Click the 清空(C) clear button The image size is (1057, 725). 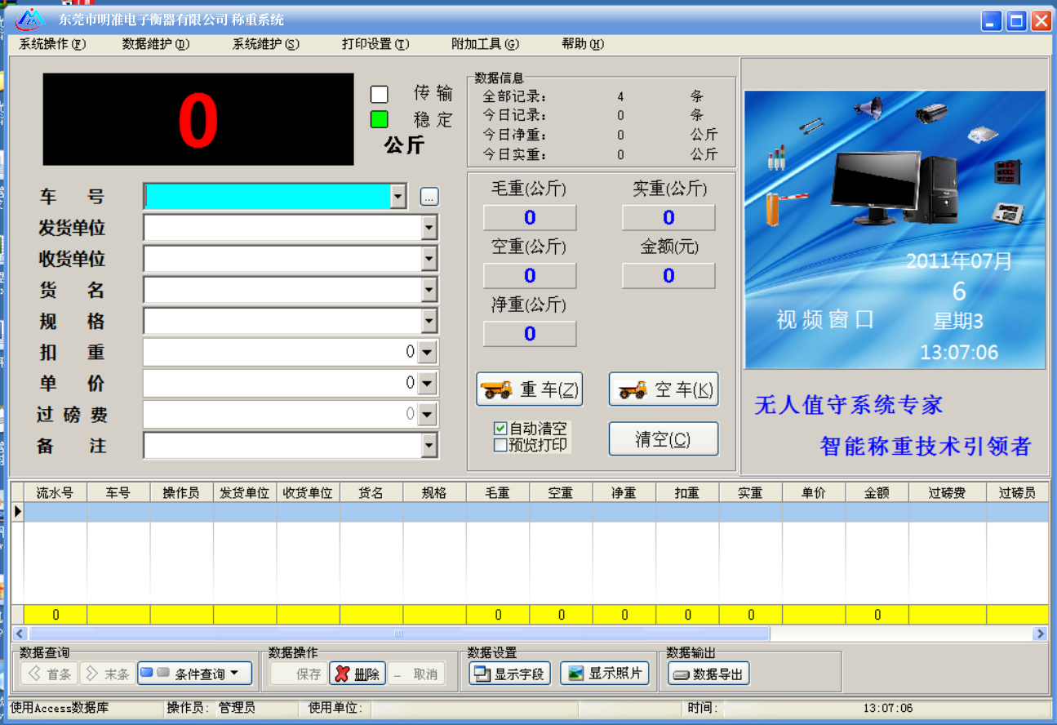pyautogui.click(x=664, y=438)
